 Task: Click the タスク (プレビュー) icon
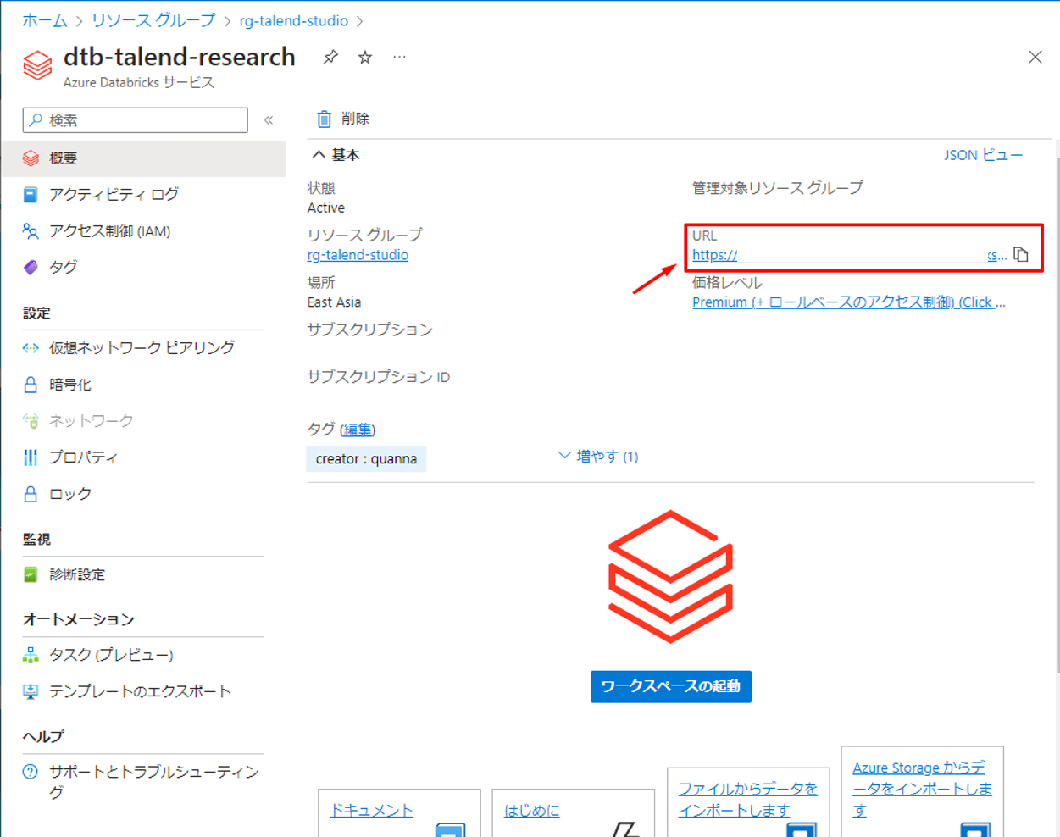[x=31, y=655]
